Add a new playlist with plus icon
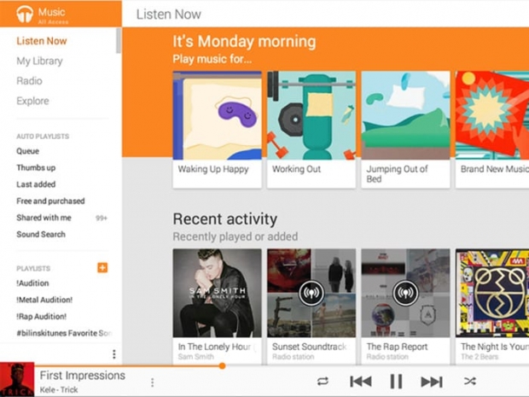 pyautogui.click(x=102, y=268)
